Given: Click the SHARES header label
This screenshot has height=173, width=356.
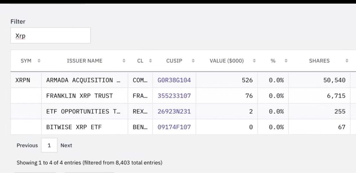Looking at the screenshot, I should pyautogui.click(x=319, y=61).
